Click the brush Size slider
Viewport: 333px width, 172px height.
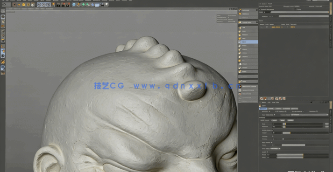point(303,124)
